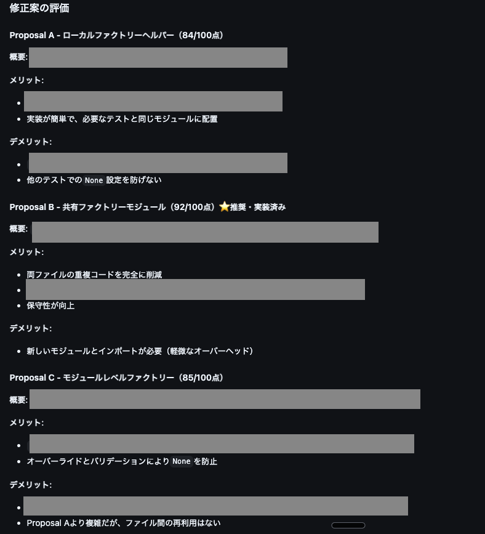Click the bullet 両ファイルの重複コードを完全に削減
This screenshot has height=534, width=485.
click(x=94, y=275)
